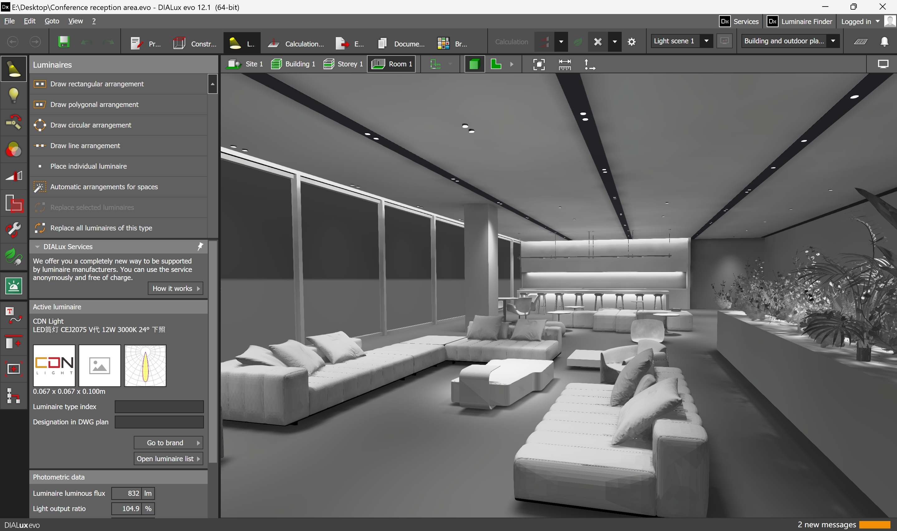Image resolution: width=897 pixels, height=531 pixels.
Task: Open the Goto menu
Action: pos(52,21)
